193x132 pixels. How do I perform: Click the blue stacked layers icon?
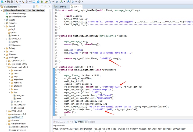click(x=69, y=2)
